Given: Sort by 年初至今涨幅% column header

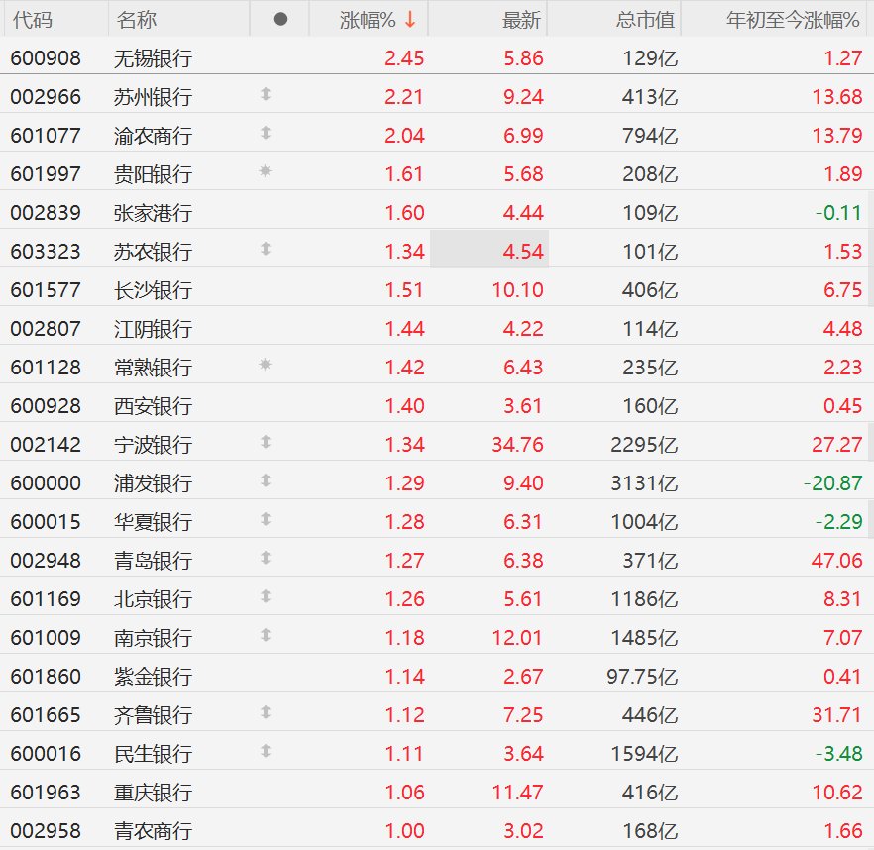Looking at the screenshot, I should point(793,20).
